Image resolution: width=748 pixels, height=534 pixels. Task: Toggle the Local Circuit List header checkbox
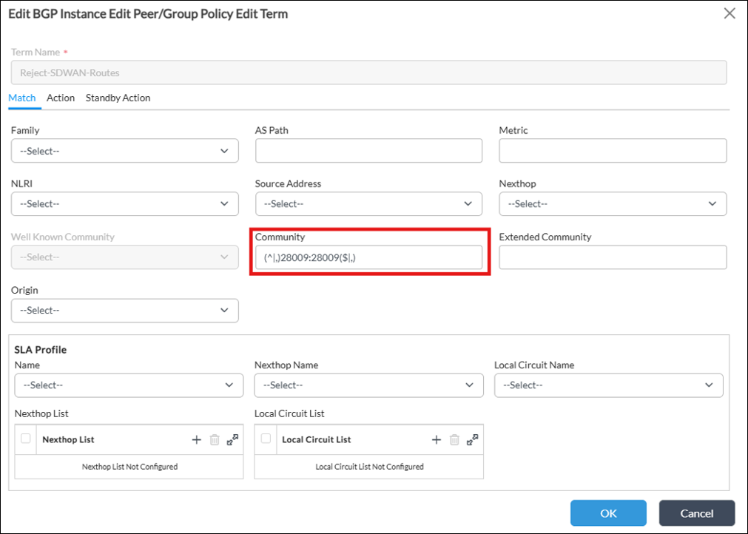(266, 439)
